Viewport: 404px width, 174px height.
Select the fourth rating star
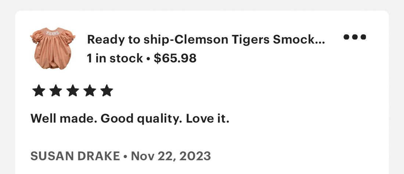(x=90, y=91)
